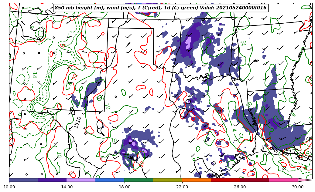315x192 pixels.
Task: Click the 850 mb height map title text
Action: click(x=161, y=8)
